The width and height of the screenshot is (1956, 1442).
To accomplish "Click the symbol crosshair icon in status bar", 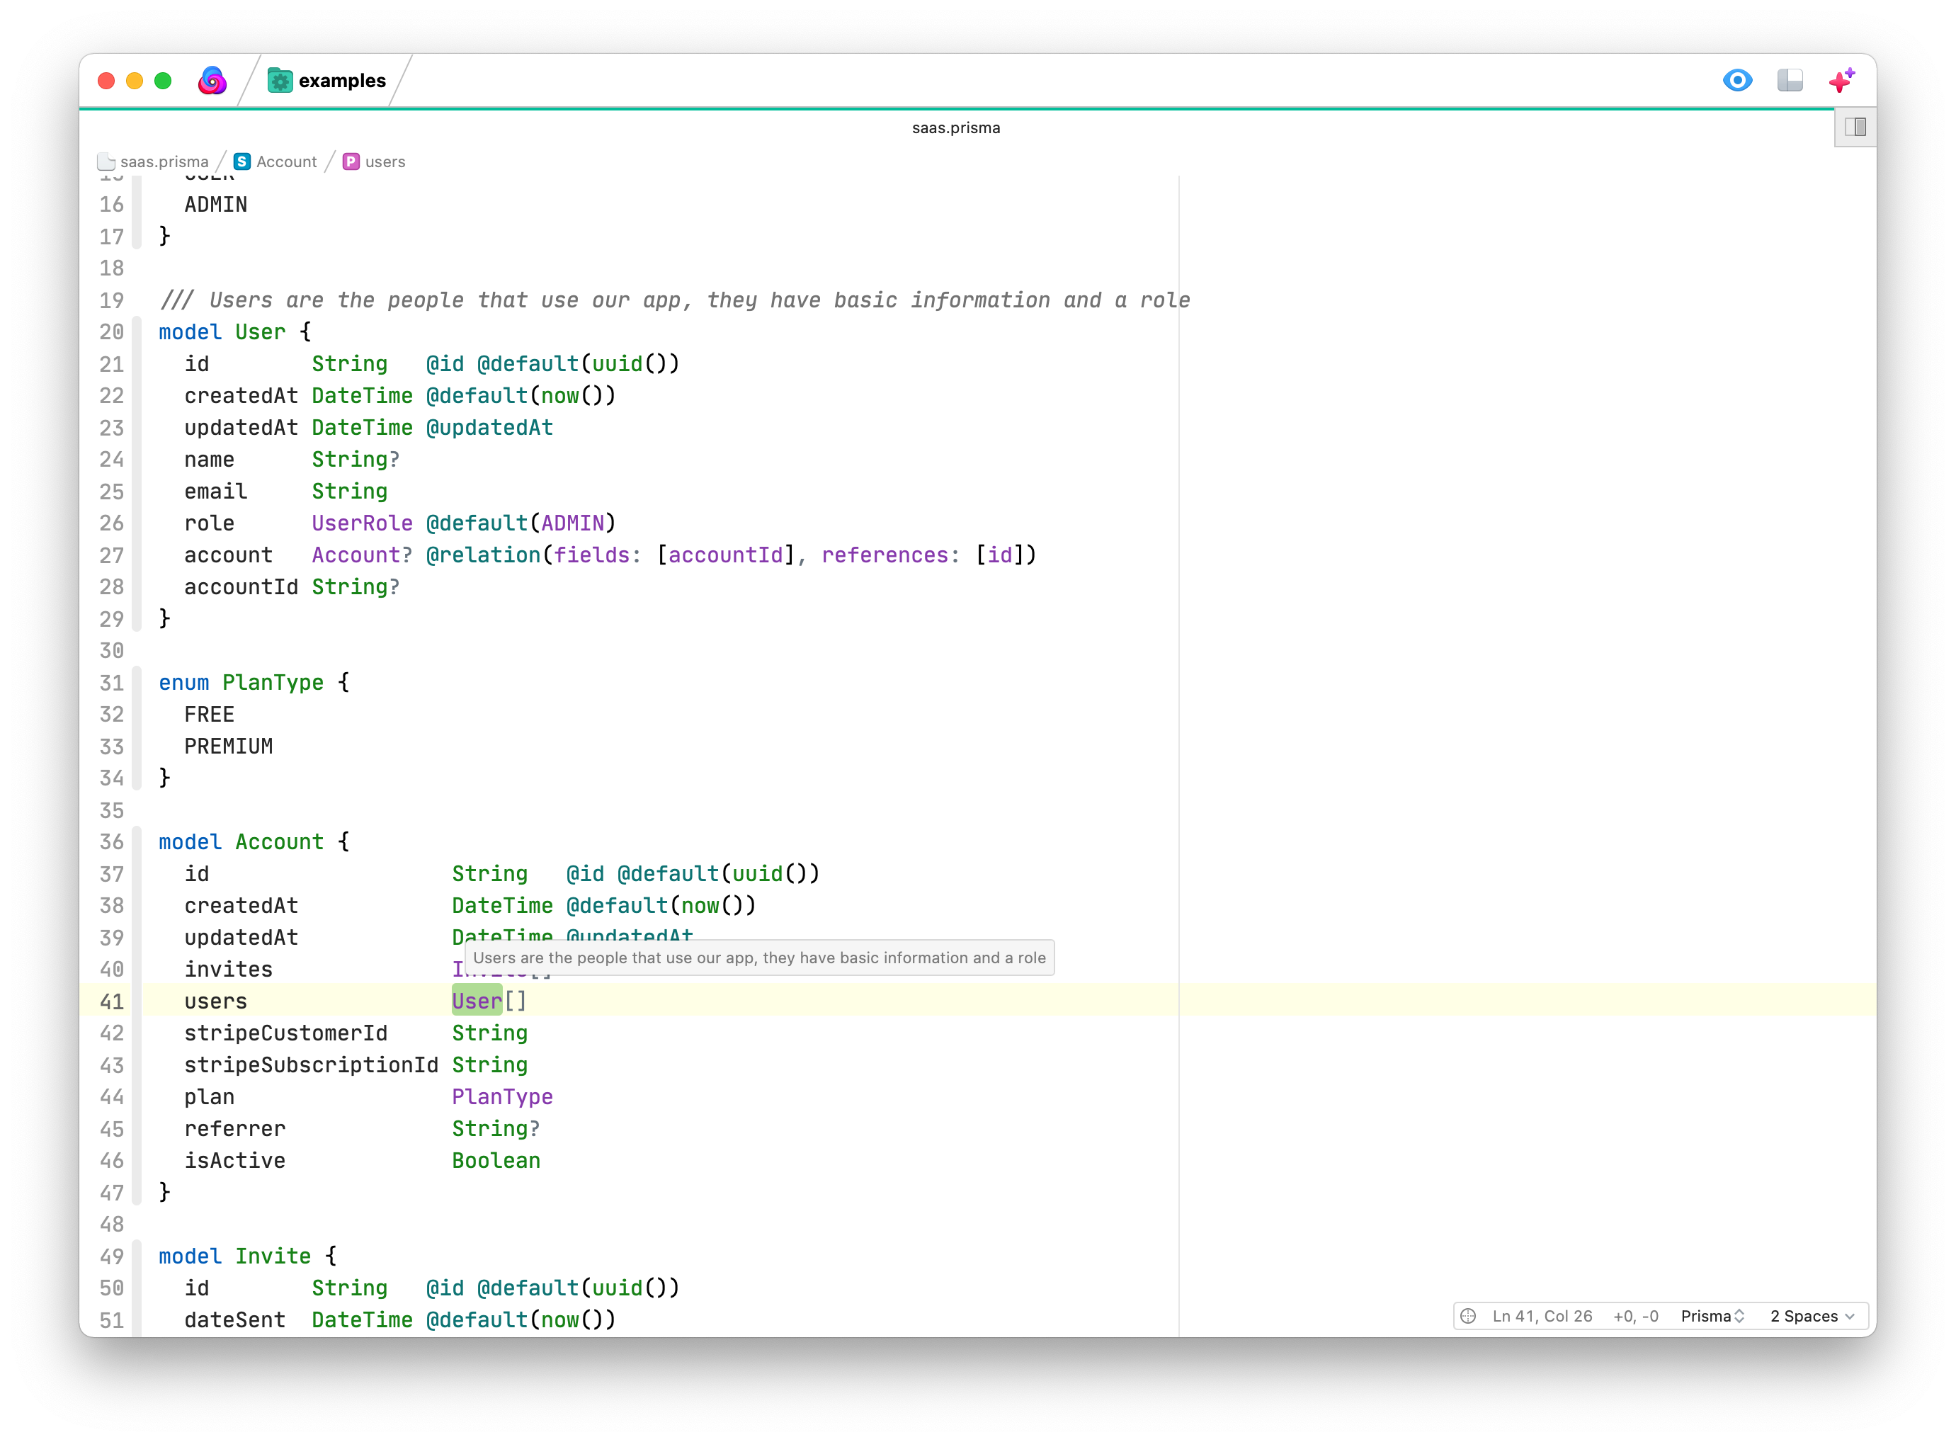I will [x=1468, y=1317].
